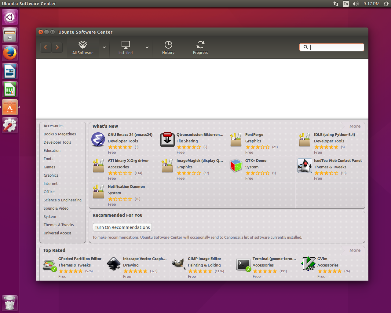
Task: Click the IcedTea Web Control Panel icon
Action: point(305,166)
